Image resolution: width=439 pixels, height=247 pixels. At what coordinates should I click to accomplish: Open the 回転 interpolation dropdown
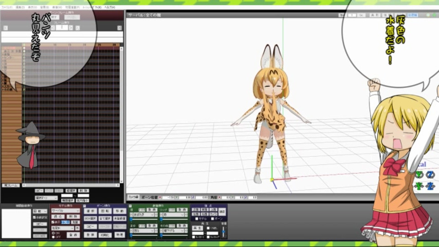click(40, 211)
